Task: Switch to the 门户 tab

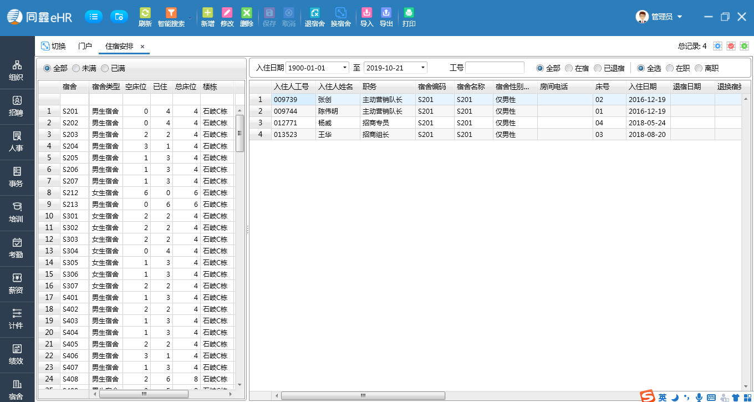Action: (x=85, y=46)
